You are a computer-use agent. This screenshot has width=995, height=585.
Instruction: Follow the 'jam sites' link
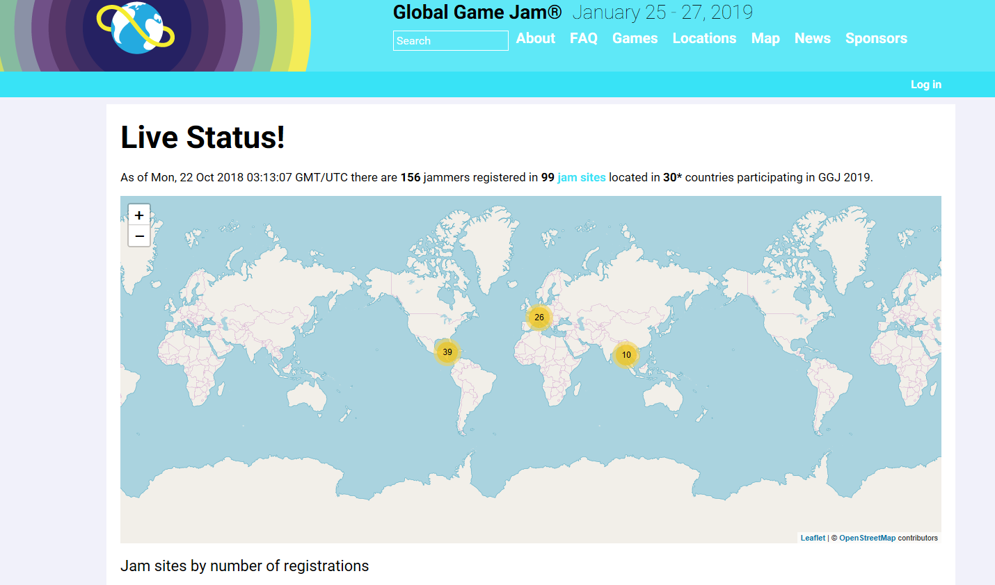coord(582,177)
